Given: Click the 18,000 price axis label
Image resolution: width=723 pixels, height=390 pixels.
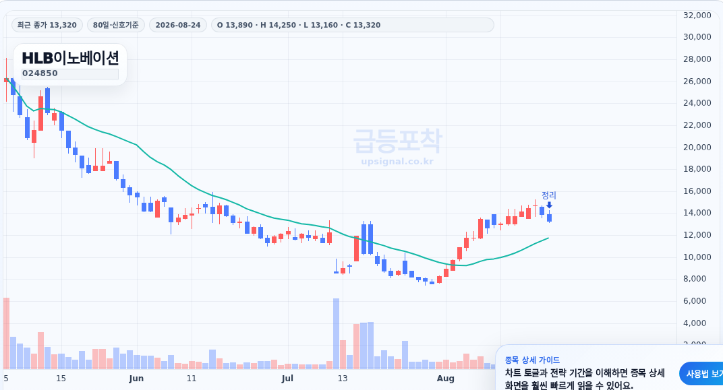Looking at the screenshot, I should click(697, 169).
